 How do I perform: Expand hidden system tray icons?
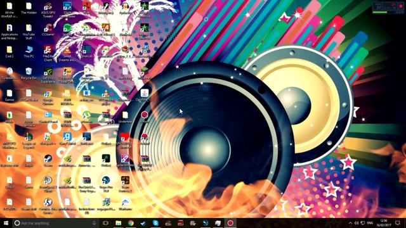(350, 223)
